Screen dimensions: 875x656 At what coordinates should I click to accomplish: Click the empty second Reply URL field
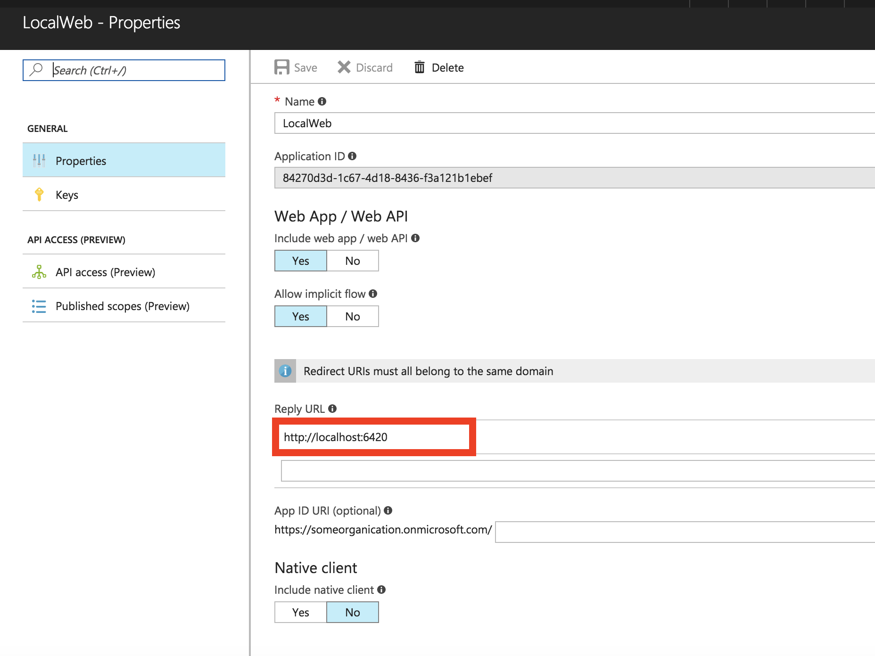click(x=578, y=471)
